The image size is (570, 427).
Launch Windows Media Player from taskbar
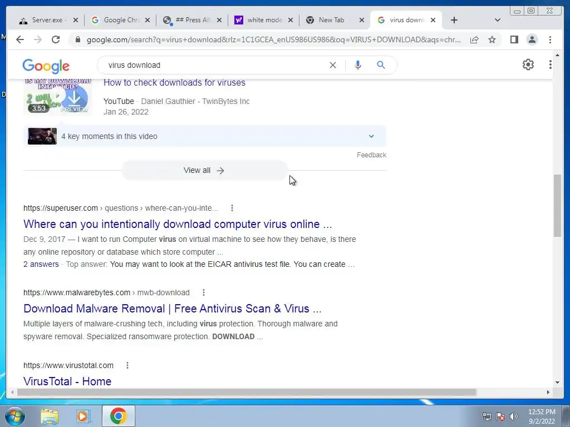pos(83,416)
